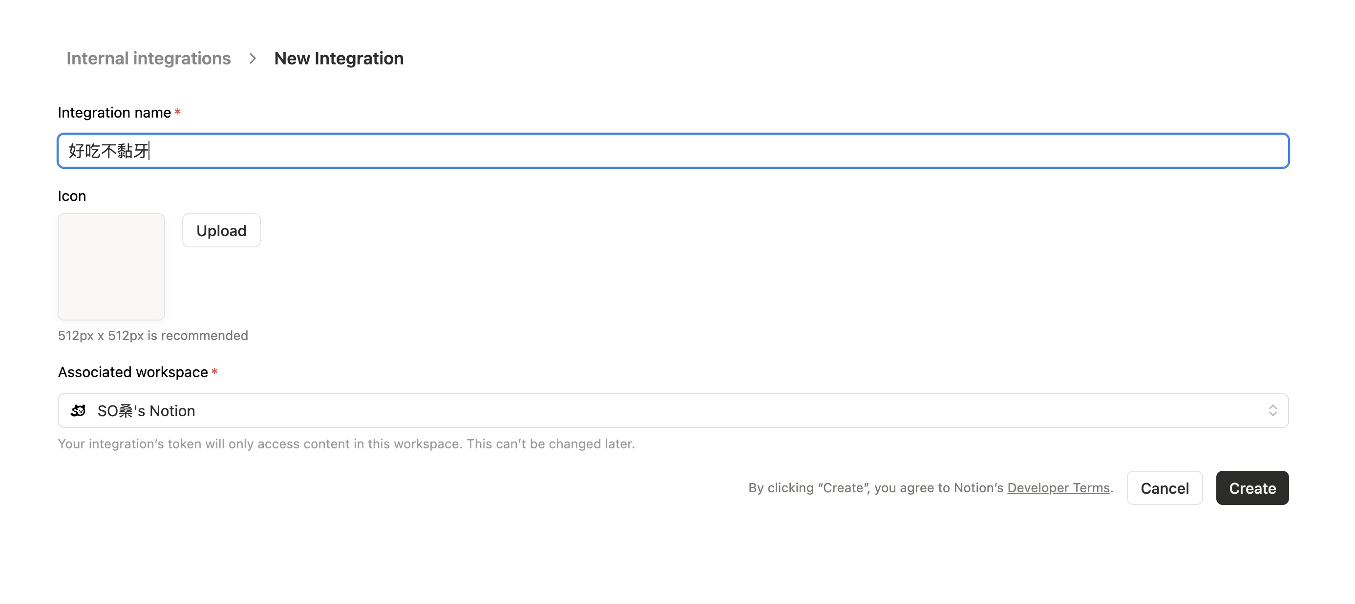Click the 'By clicking Create' agreement text

click(x=875, y=487)
